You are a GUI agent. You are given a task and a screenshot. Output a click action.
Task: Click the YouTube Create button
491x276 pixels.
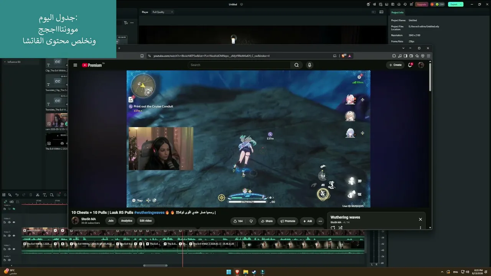click(x=395, y=65)
